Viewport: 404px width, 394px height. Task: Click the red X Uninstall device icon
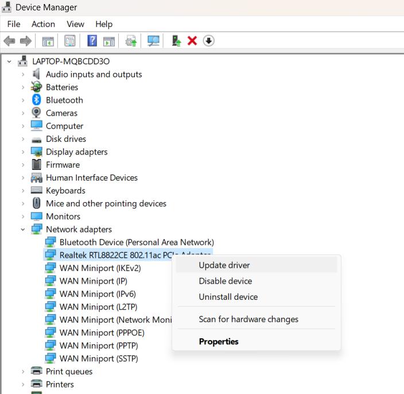coord(192,41)
